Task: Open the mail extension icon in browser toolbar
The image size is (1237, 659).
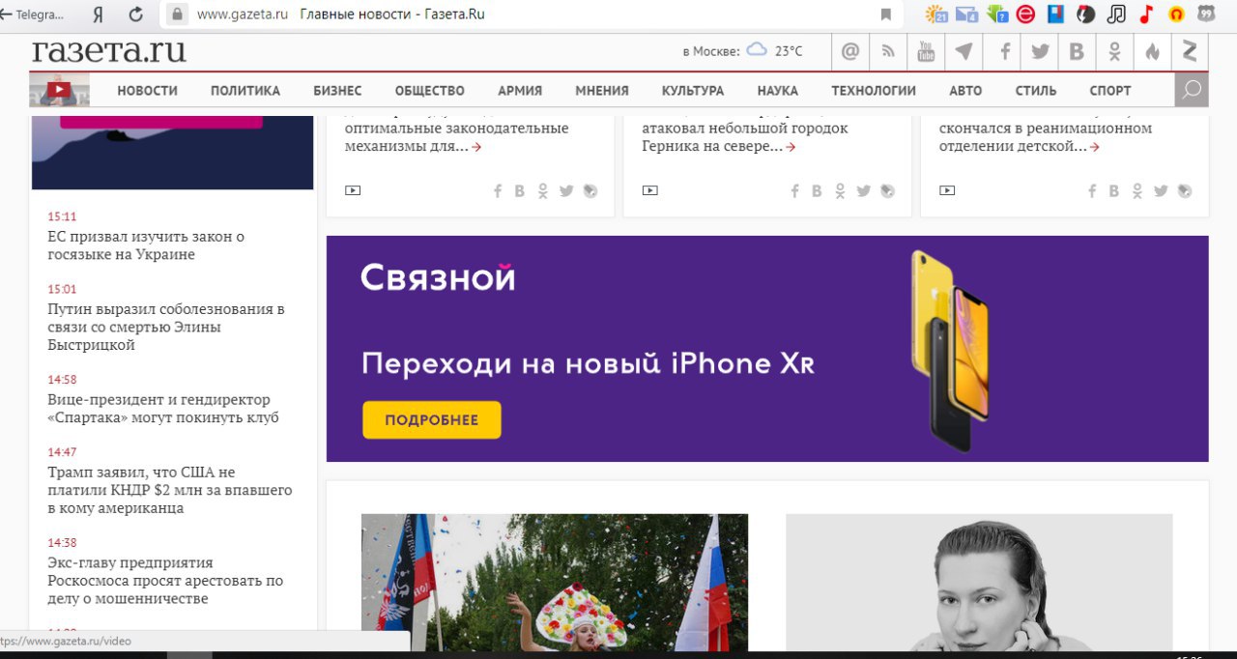Action: click(966, 14)
